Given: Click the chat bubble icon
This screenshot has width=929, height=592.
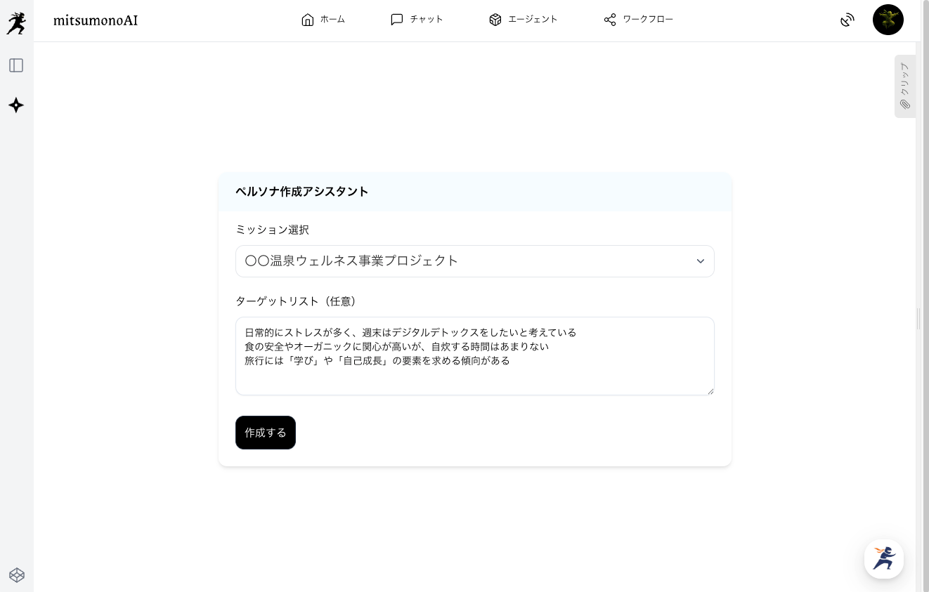Looking at the screenshot, I should (397, 20).
